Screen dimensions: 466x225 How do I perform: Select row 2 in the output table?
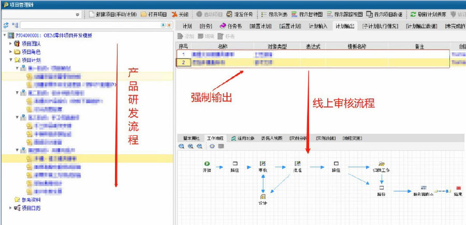point(183,62)
